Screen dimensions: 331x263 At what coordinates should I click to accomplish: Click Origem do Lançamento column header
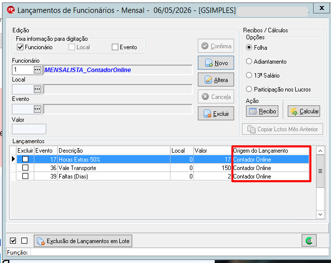click(x=271, y=151)
